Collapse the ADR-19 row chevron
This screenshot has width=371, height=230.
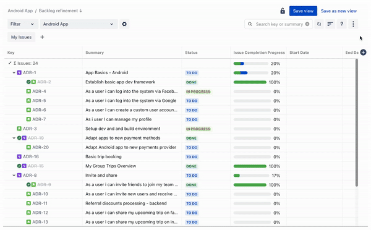pos(14,138)
